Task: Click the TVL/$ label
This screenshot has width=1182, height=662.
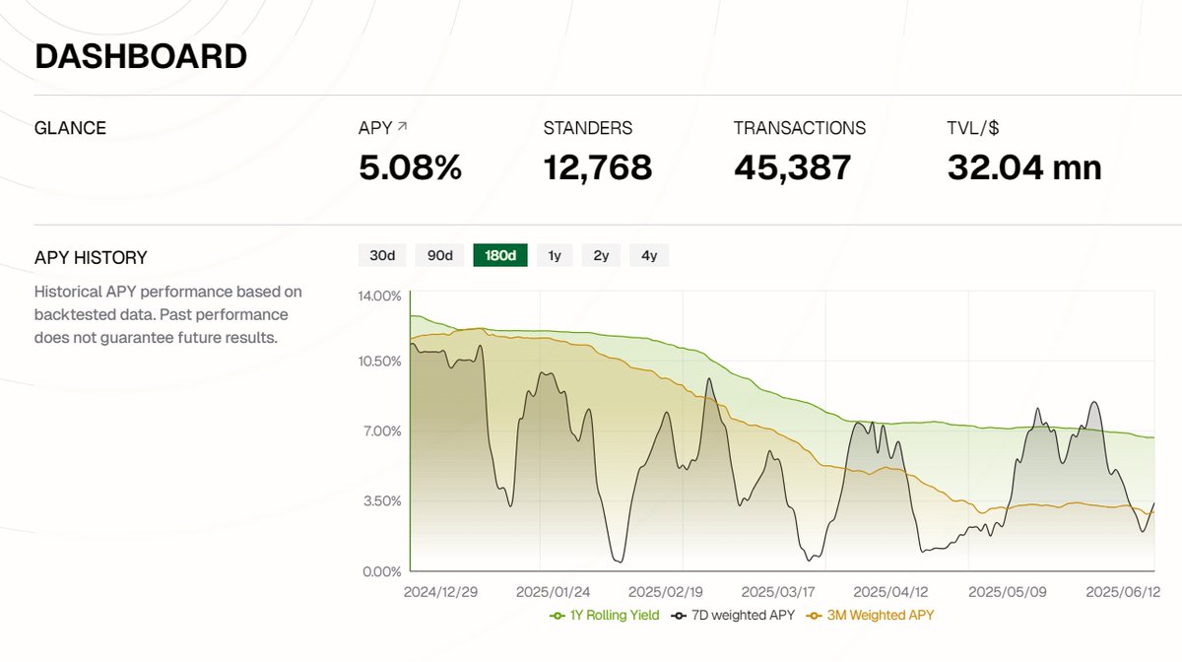Action: [x=974, y=128]
